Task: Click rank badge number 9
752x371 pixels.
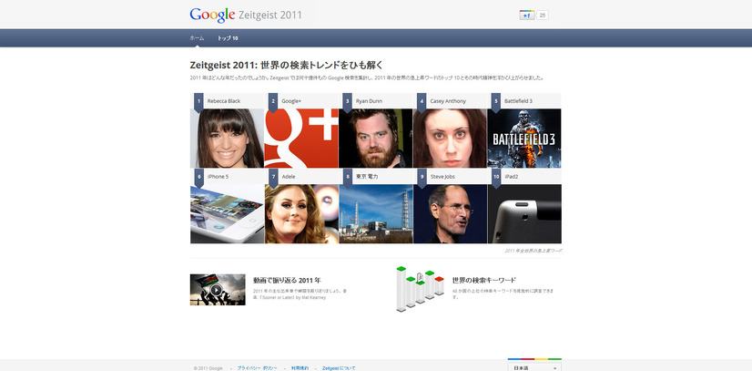Action: click(422, 178)
